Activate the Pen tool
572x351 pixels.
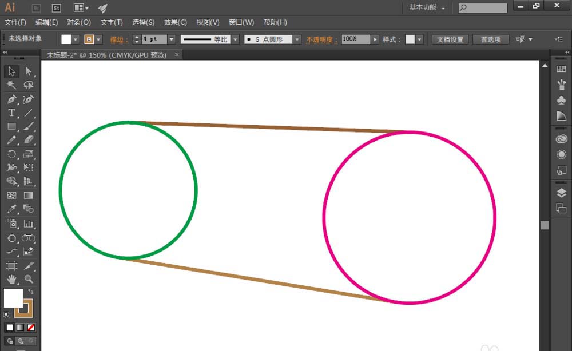click(11, 99)
